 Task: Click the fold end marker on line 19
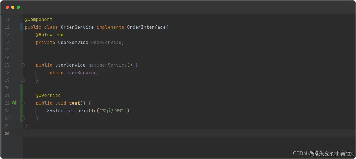coord(23,80)
